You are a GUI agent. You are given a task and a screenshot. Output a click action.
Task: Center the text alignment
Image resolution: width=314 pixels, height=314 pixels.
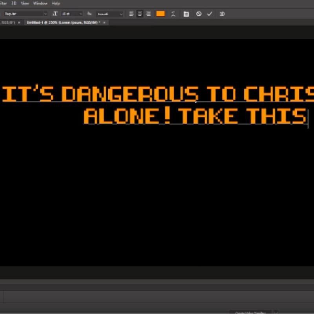(140, 14)
